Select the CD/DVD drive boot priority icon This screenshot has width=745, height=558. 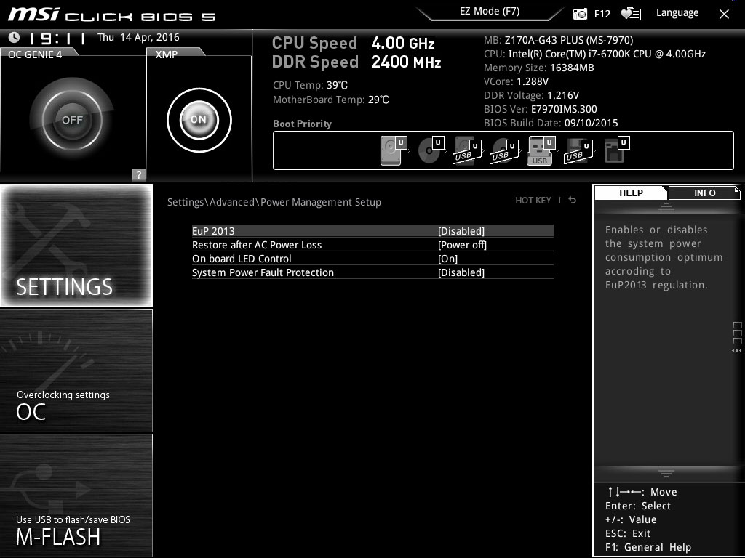point(431,150)
